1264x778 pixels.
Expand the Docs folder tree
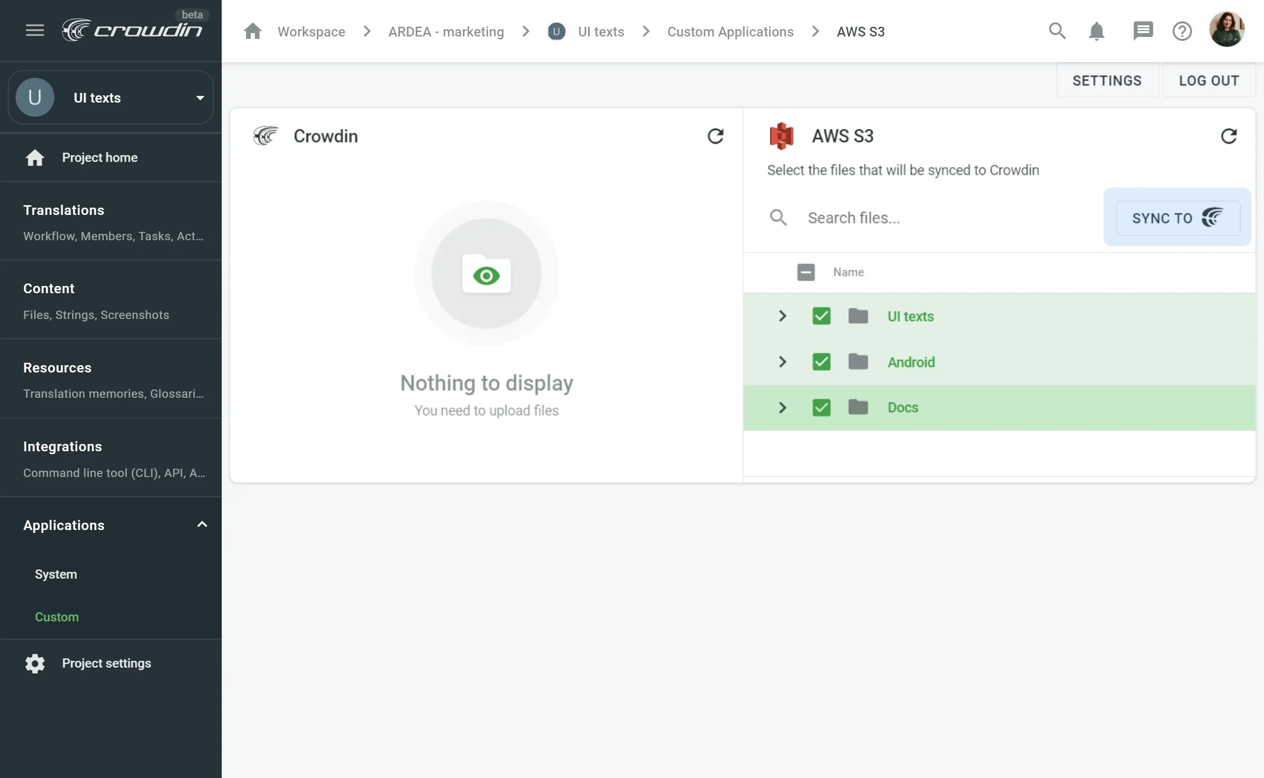[x=782, y=407]
